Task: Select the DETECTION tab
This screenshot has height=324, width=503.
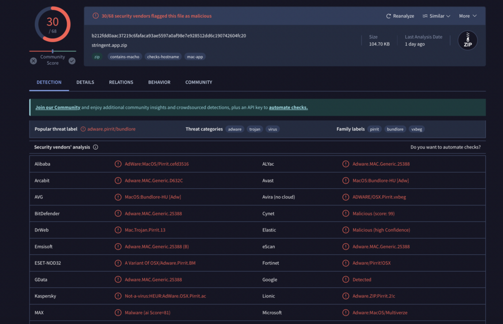Action: point(49,82)
